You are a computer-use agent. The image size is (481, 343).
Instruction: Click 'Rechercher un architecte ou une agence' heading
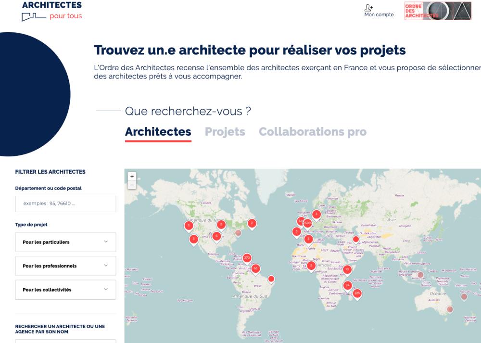coord(60,329)
